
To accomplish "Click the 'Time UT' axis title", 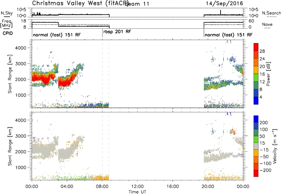I will point(137,192).
